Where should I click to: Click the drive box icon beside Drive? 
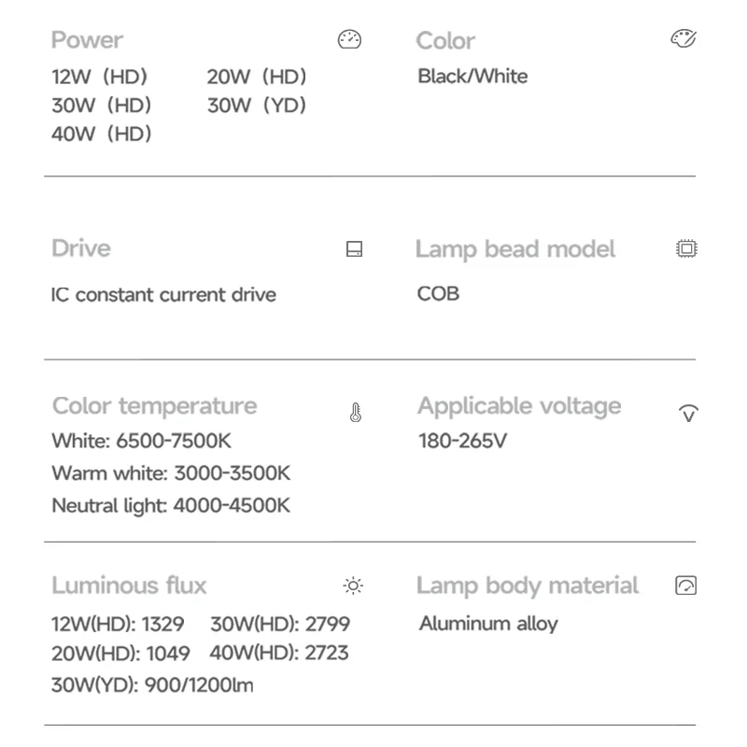[354, 248]
